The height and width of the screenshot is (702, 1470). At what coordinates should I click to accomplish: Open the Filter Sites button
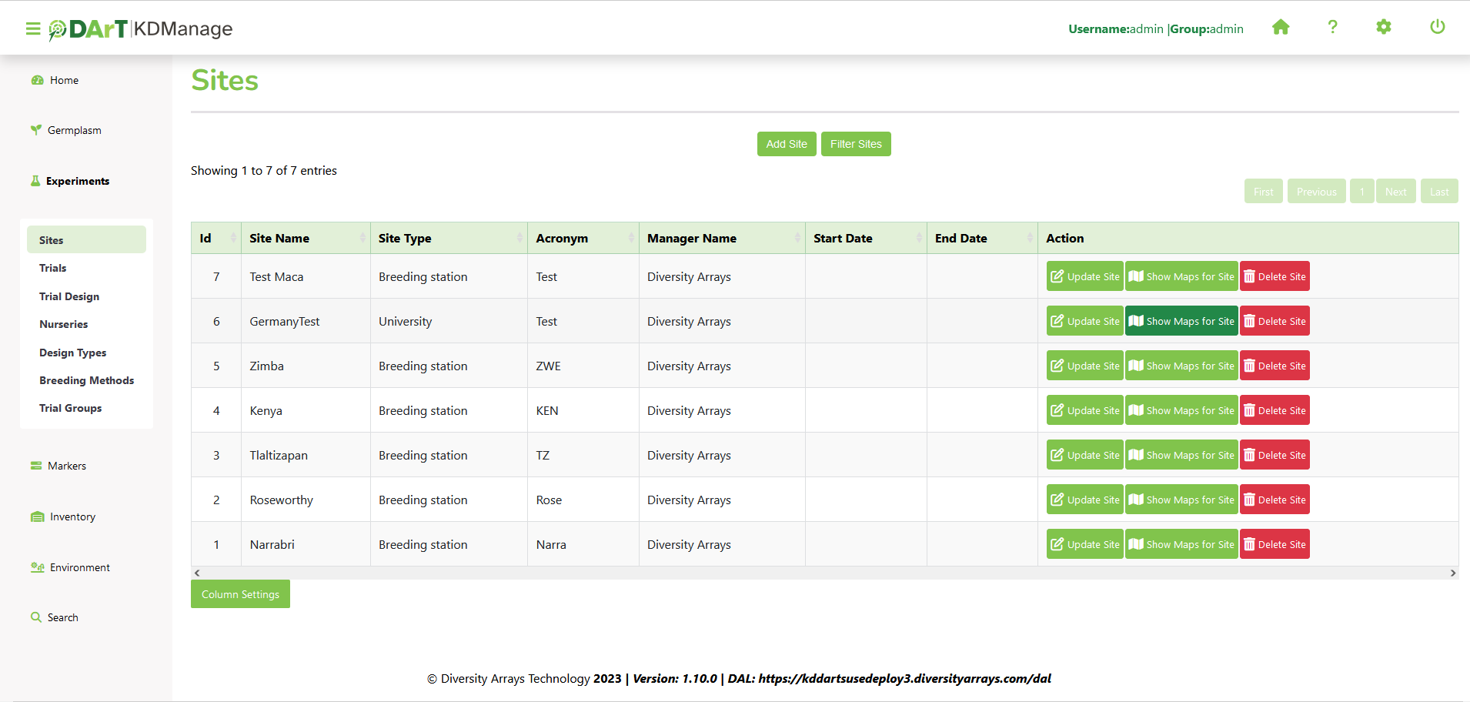856,144
